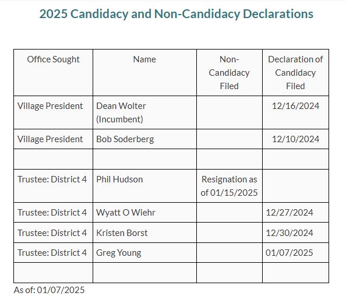
Task: Select the Phil Hudson name cell
Action: point(145,186)
